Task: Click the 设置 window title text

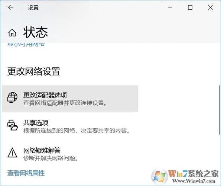Action: (x=33, y=7)
